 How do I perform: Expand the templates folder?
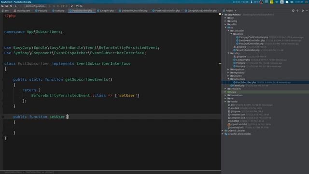[x=225, y=89]
